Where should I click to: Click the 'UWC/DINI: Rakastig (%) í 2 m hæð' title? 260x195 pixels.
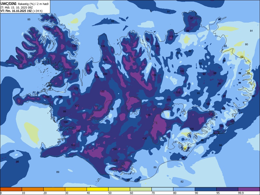tap(24, 4)
